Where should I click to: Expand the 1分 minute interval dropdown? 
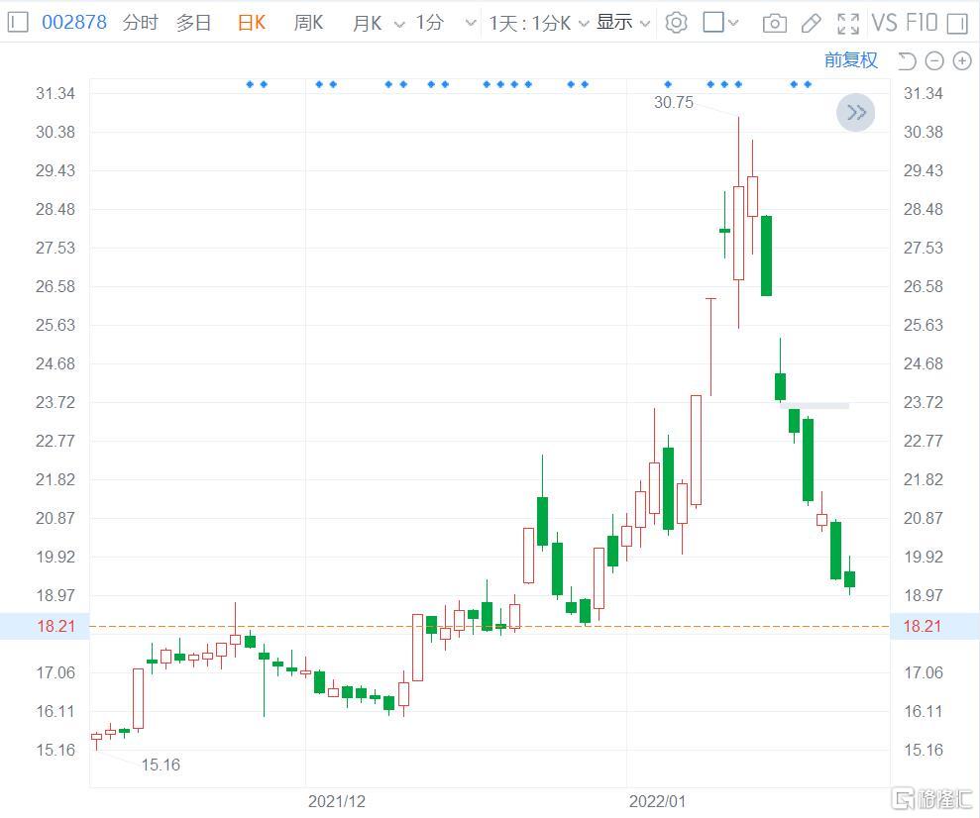[471, 24]
